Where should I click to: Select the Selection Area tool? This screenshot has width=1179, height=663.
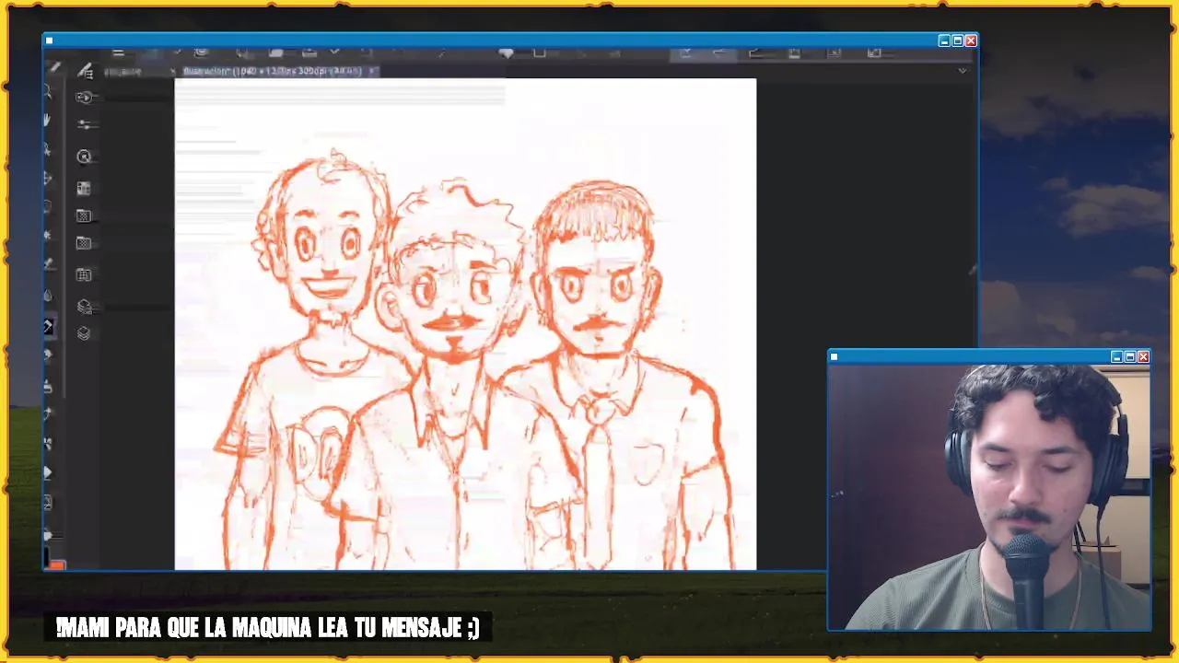click(48, 207)
